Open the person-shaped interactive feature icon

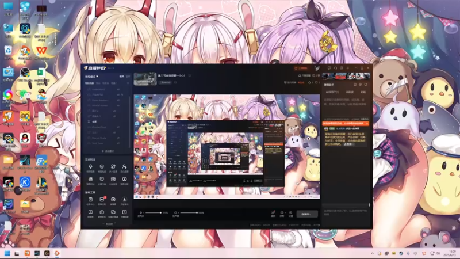124,167
